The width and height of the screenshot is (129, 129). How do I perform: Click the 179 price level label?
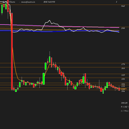click(x=123, y=64)
